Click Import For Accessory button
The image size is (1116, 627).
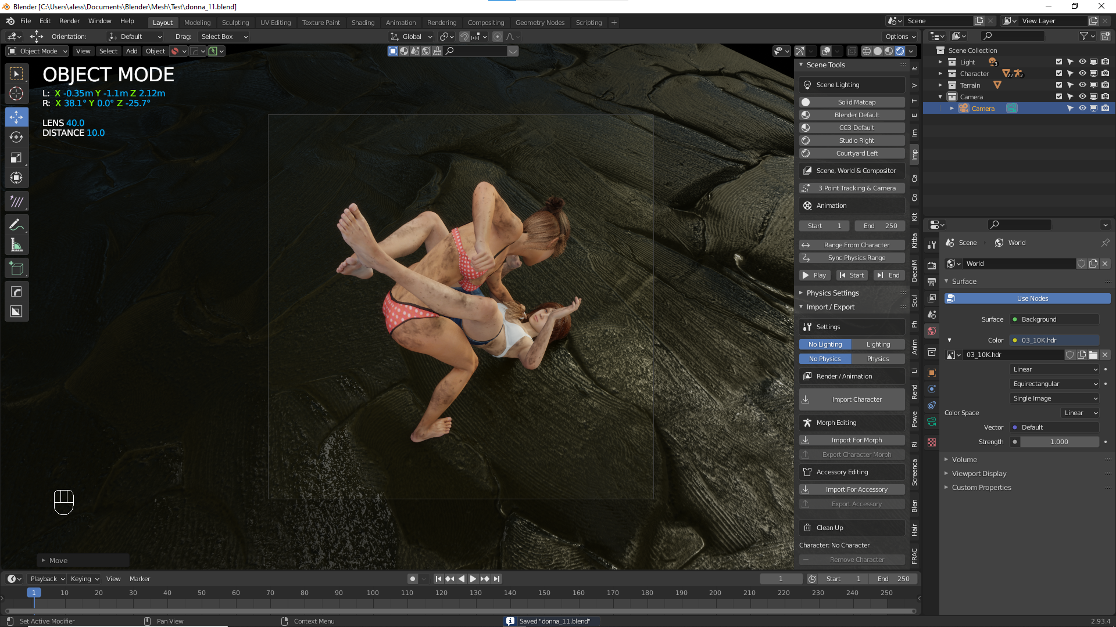[x=852, y=489]
